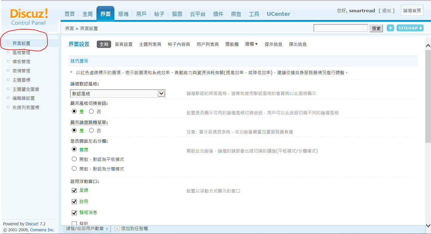Open the 版塊 top navigation tab
This screenshot has width=431, height=234.
click(123, 14)
